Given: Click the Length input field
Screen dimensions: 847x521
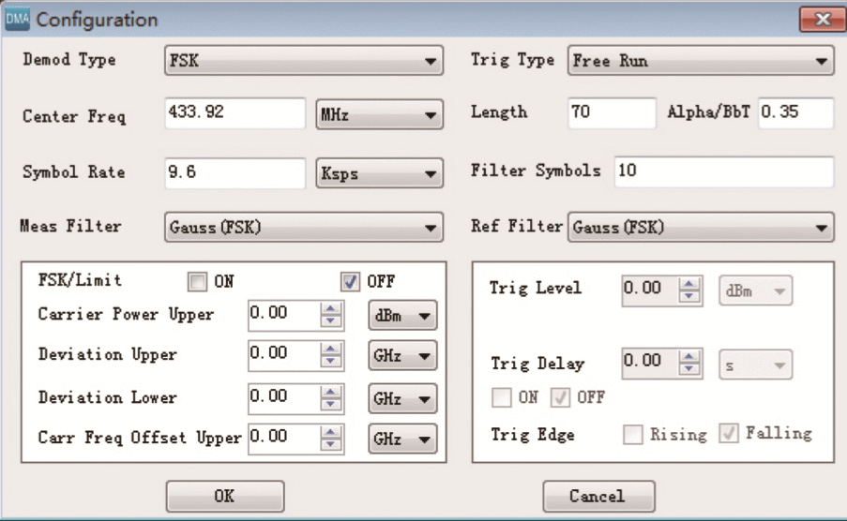Looking at the screenshot, I should point(612,112).
